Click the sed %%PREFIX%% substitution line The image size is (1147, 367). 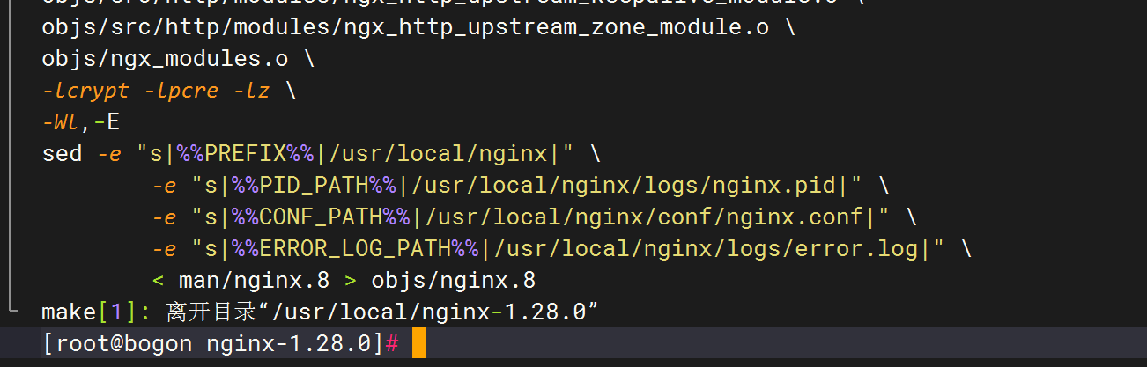point(322,154)
